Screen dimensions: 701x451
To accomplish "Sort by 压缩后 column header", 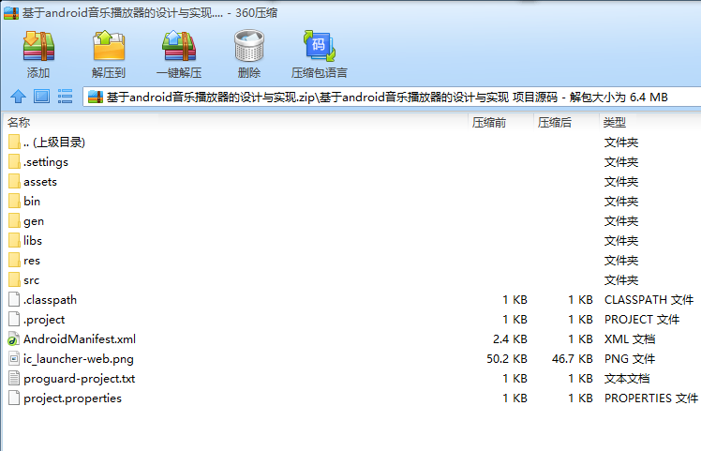I will [x=555, y=122].
